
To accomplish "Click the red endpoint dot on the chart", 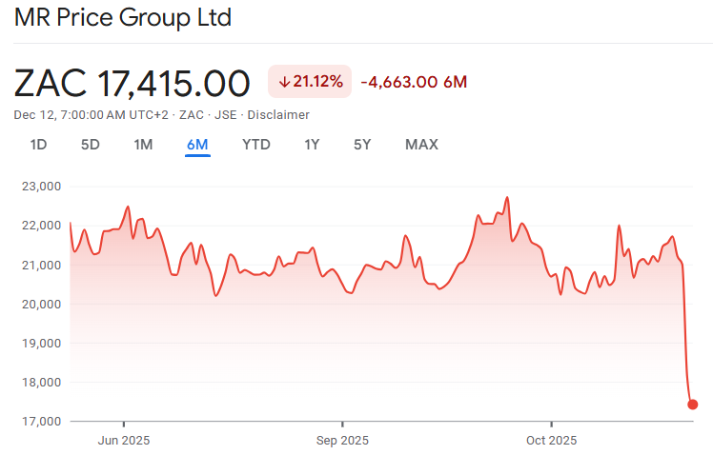I will (693, 405).
